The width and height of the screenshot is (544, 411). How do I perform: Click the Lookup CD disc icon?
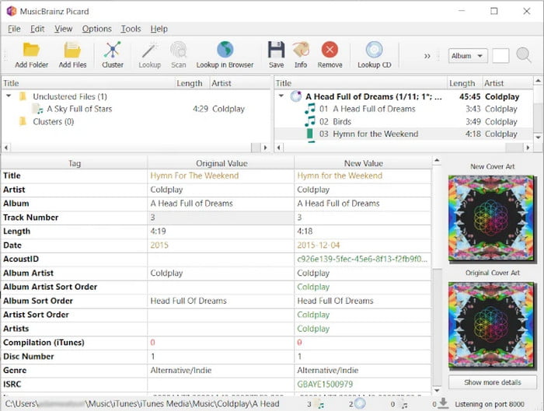click(374, 52)
